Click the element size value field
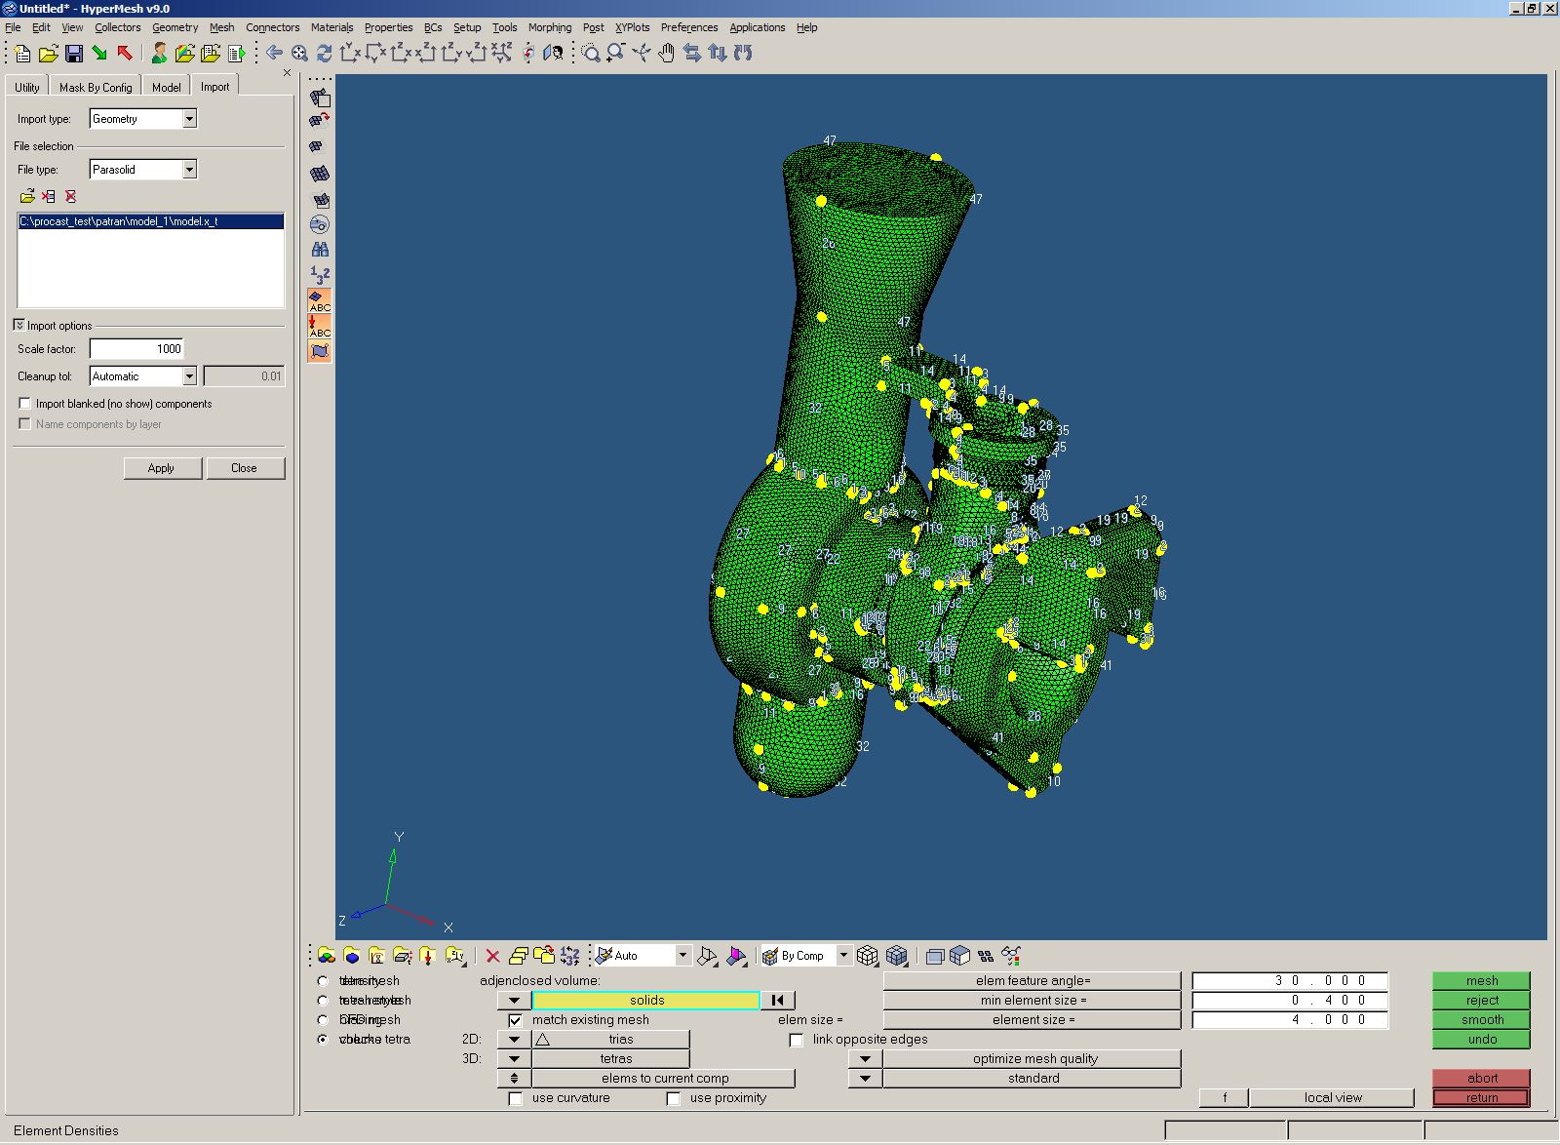 [1289, 1020]
